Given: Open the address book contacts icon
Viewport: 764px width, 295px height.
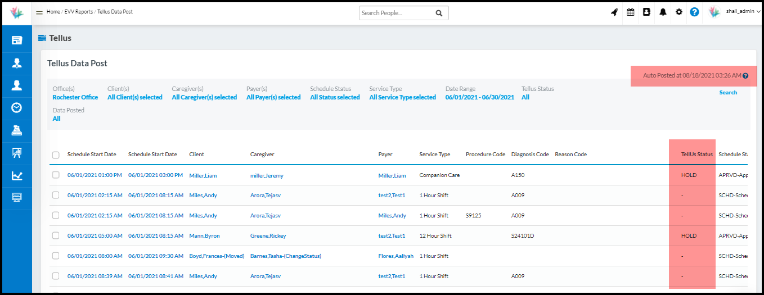Looking at the screenshot, I should [646, 12].
